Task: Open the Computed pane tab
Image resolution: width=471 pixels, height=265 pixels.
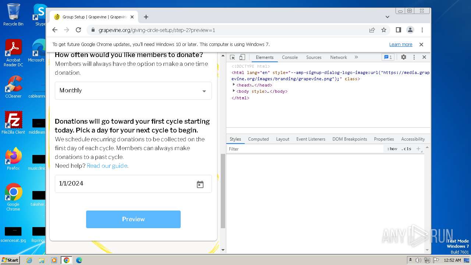Action: 258,139
